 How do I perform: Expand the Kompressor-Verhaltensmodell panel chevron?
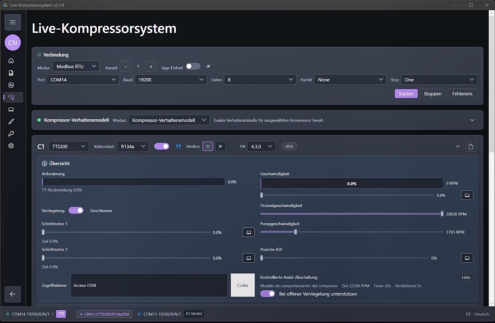pyautogui.click(x=472, y=120)
